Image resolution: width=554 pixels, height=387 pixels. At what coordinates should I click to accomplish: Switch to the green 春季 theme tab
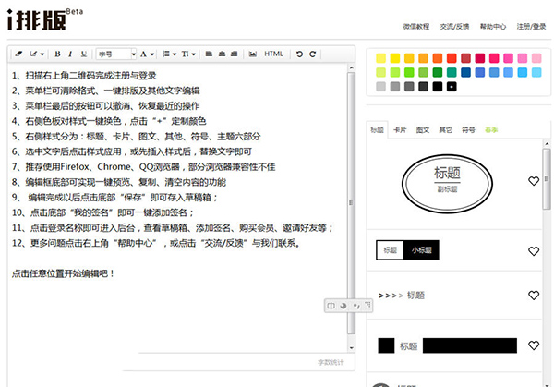[491, 130]
